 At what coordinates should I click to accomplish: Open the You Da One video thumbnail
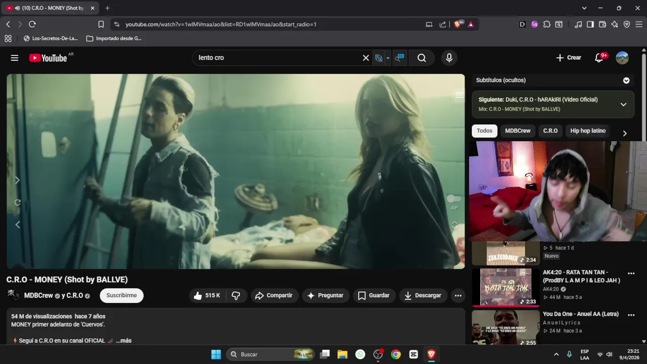click(x=505, y=327)
